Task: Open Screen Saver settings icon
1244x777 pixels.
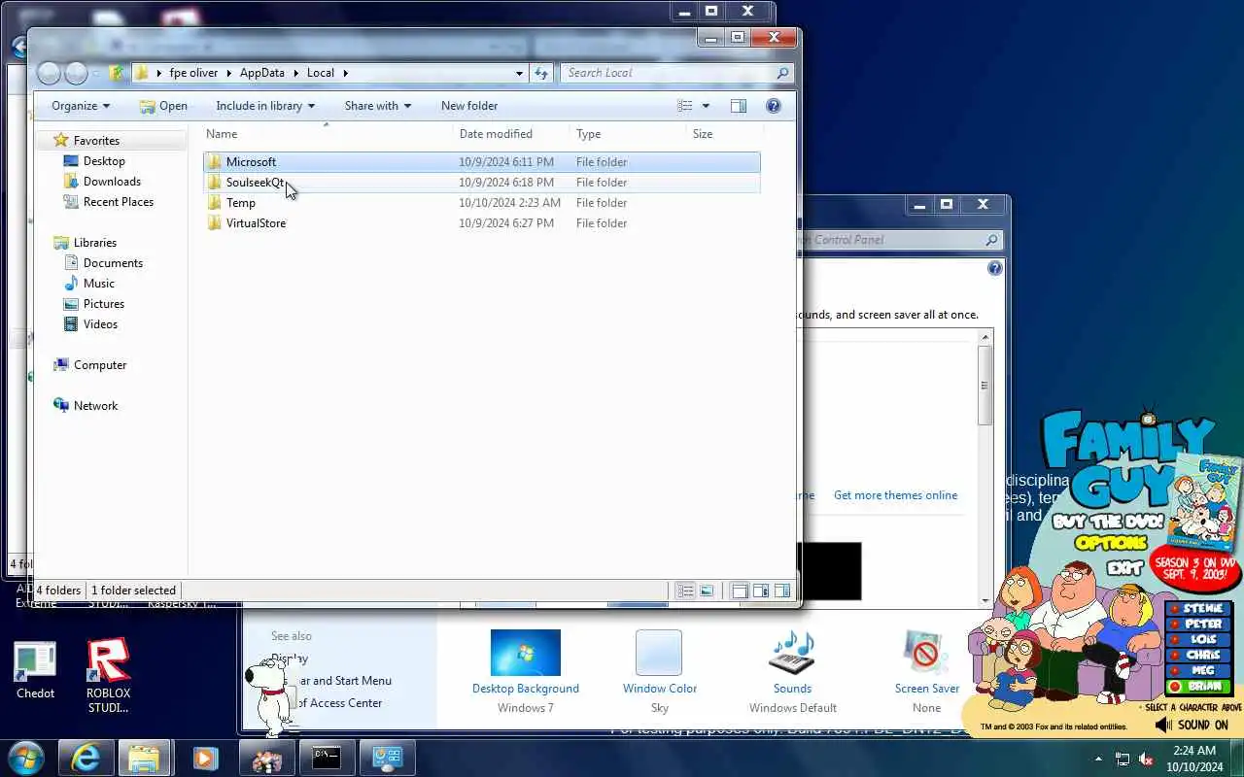Action: pyautogui.click(x=925, y=653)
